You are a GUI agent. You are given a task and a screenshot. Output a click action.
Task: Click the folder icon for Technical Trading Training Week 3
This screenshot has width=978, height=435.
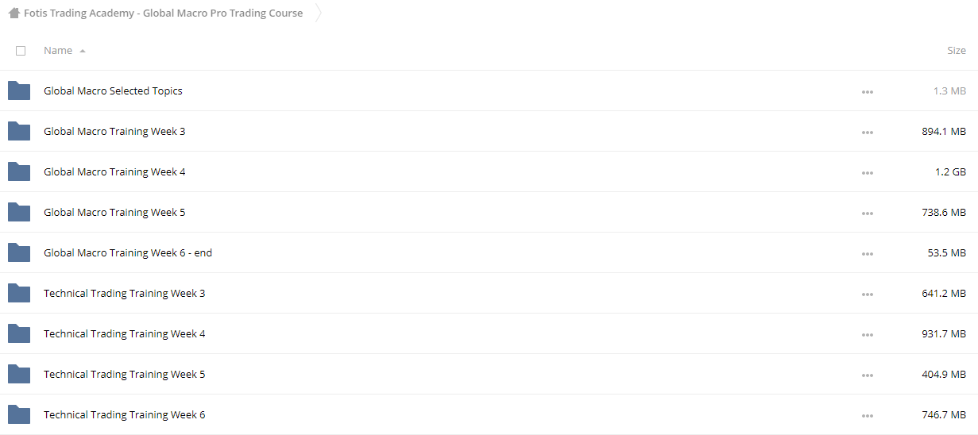tap(19, 293)
